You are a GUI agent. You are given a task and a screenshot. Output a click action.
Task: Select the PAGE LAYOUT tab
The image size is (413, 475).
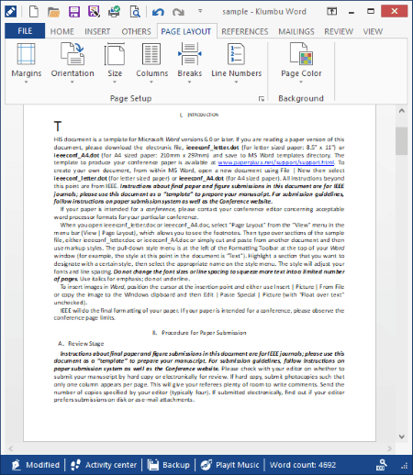[x=186, y=31]
